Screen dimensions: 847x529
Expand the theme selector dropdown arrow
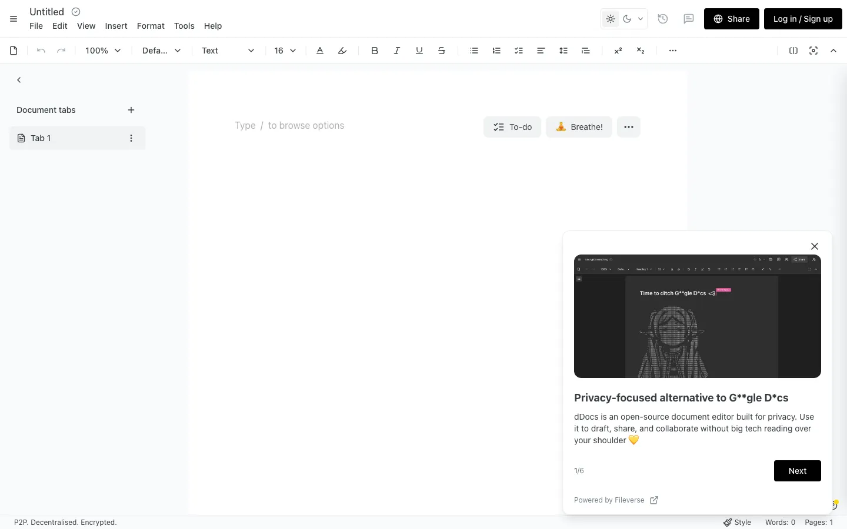pyautogui.click(x=641, y=19)
